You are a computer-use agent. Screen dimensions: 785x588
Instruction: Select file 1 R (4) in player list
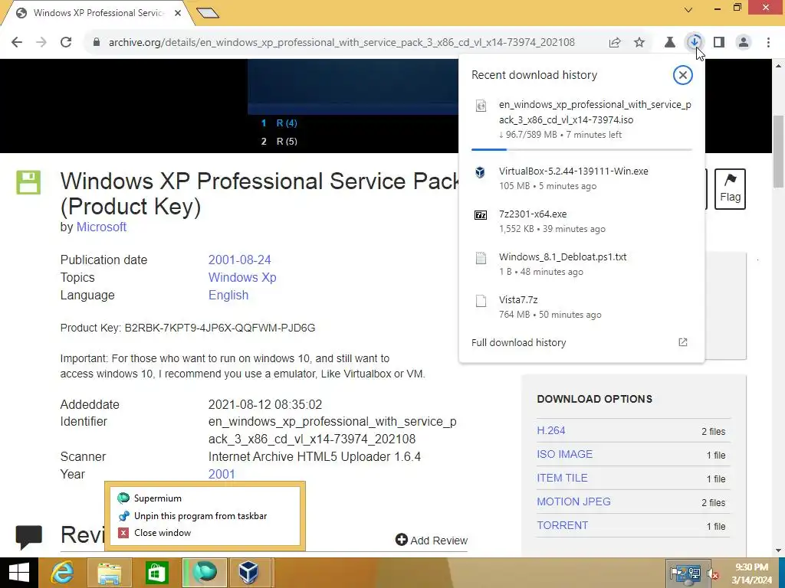coord(279,123)
